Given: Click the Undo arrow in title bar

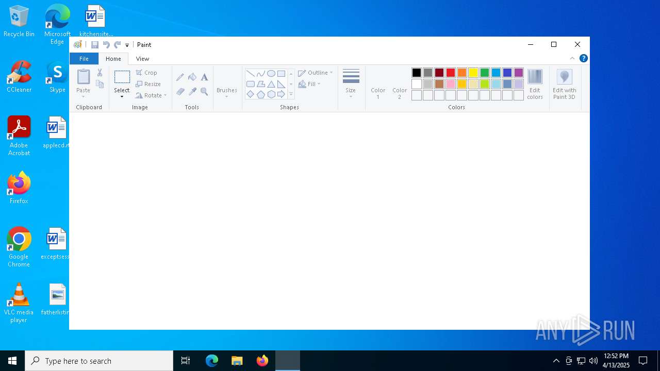Looking at the screenshot, I should (x=106, y=45).
